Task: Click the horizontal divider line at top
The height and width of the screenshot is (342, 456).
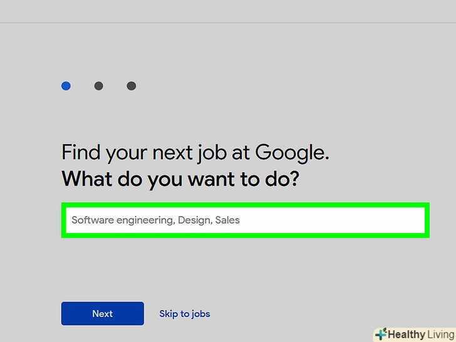Action: pos(228,23)
